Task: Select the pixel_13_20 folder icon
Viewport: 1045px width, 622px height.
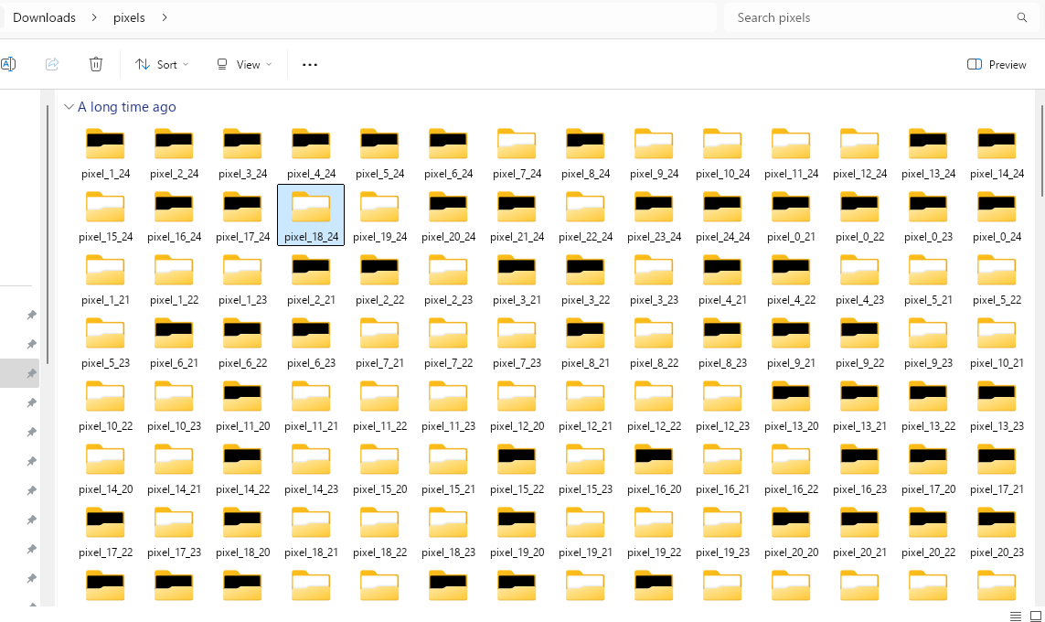Action: click(791, 396)
